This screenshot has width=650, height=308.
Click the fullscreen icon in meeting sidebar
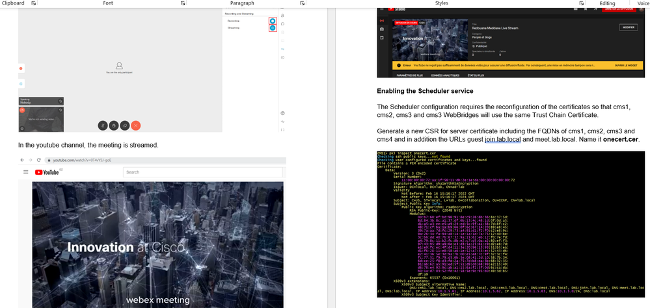(282, 130)
